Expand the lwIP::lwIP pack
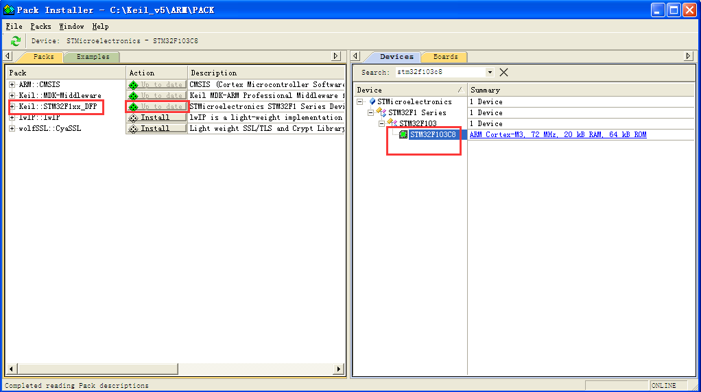701x392 pixels. 12,117
